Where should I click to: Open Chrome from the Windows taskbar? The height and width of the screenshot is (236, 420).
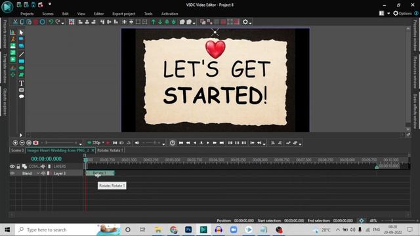(173, 229)
